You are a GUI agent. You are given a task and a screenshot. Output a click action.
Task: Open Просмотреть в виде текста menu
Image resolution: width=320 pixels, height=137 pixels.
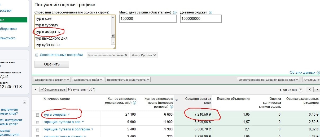[128, 80]
